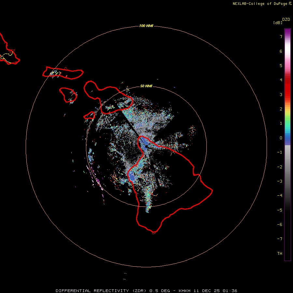Click the radar site marker at the center
Image resolution: width=293 pixels, height=293 pixels.
146,146
